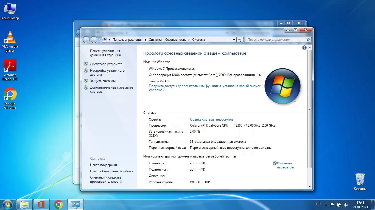Click the Система и безопасность breadcrumb
The width and height of the screenshot is (375, 210).
click(167, 40)
